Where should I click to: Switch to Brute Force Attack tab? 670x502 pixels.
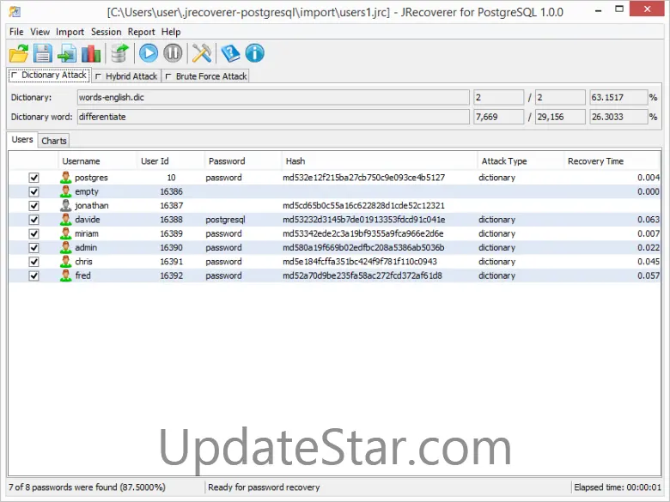pos(205,76)
